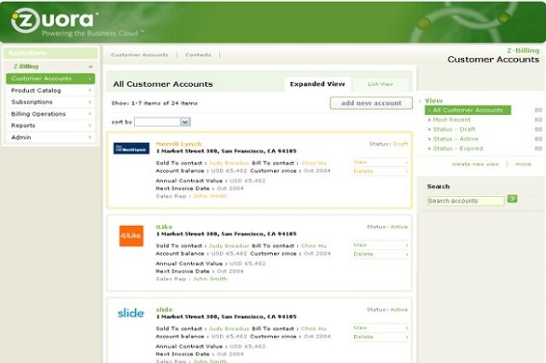Viewport: 546px width, 363px height.
Task: Click Delete for slide account
Action: (380, 337)
